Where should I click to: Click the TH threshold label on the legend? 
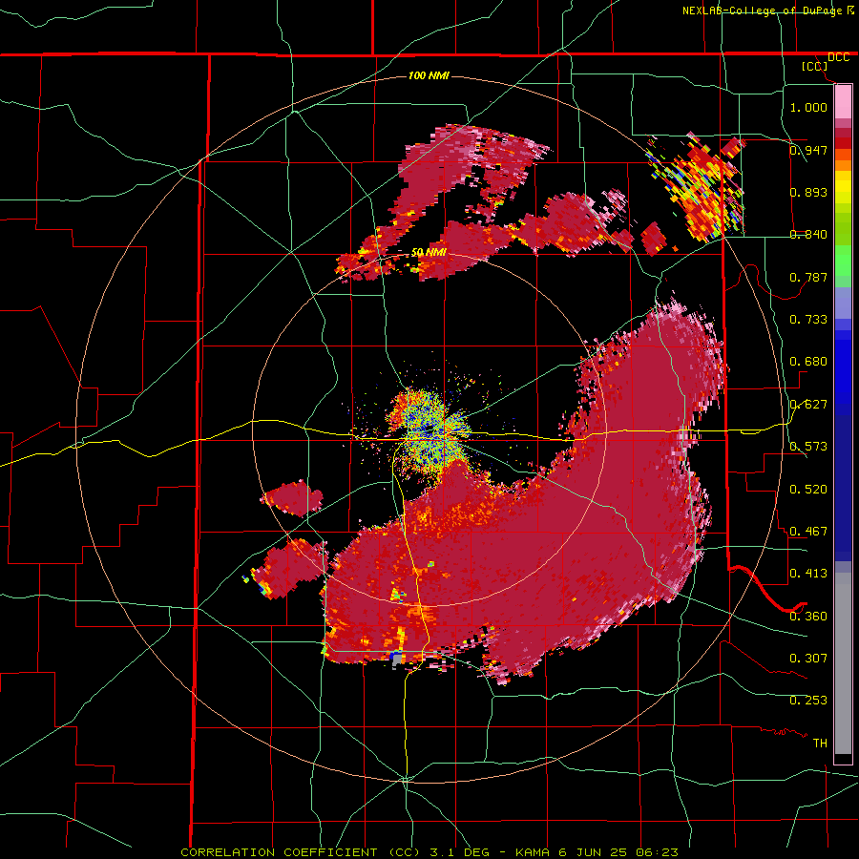tap(820, 744)
